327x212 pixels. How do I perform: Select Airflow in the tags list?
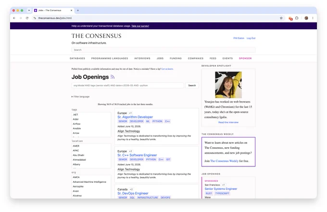91,124
